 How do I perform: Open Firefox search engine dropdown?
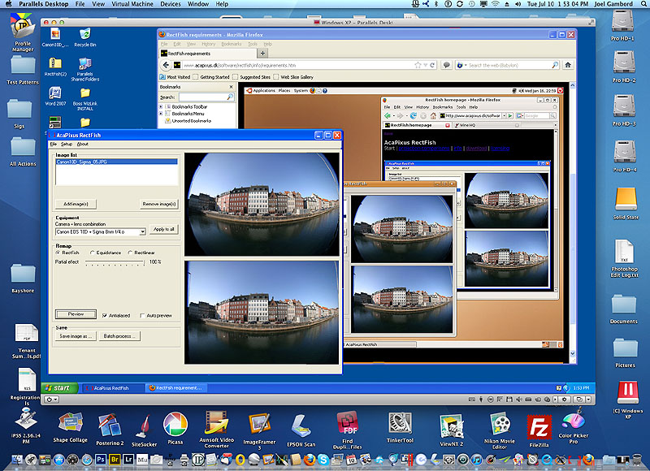(x=466, y=65)
